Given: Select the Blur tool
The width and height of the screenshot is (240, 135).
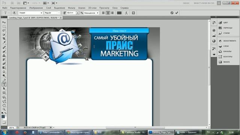Looking at the screenshot, I should coord(4,72).
